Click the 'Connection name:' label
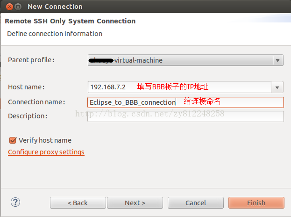 (x=36, y=102)
